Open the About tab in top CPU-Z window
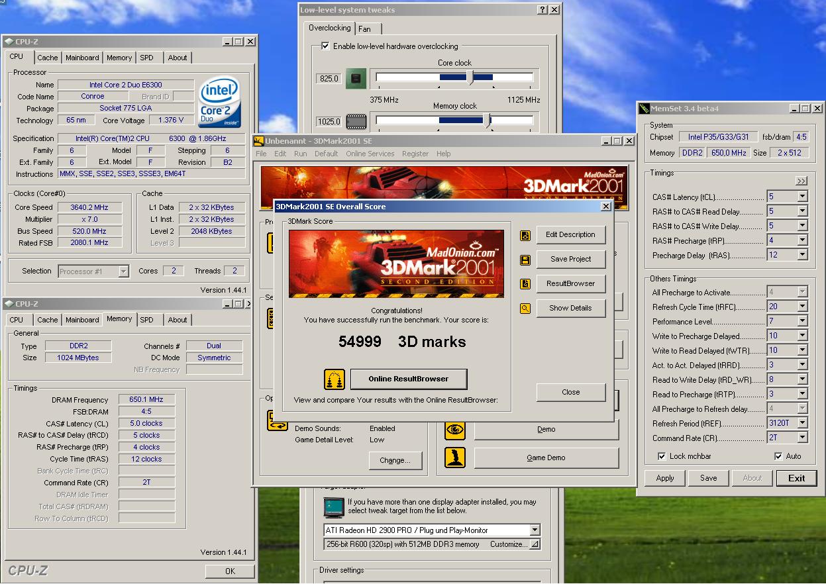 coord(178,58)
